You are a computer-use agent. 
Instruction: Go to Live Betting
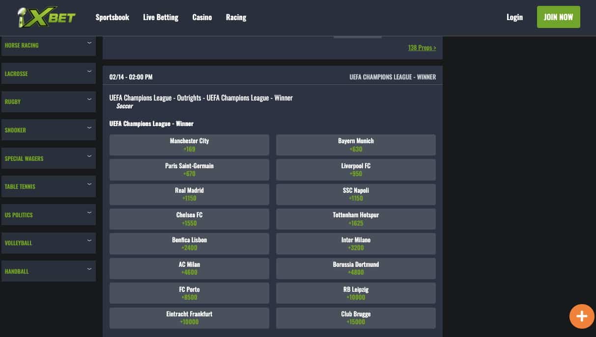pyautogui.click(x=161, y=17)
